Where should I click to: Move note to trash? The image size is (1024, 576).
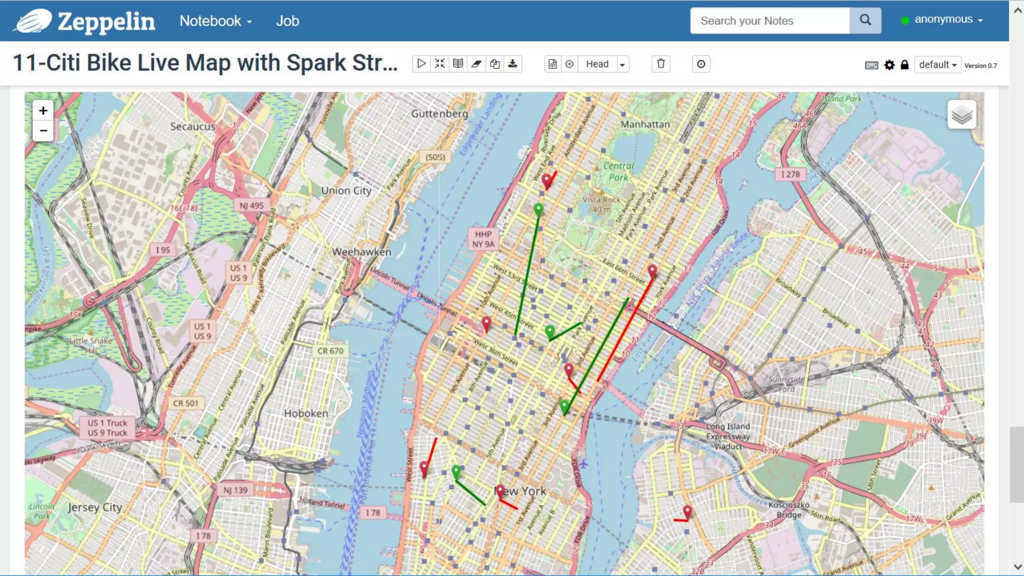pos(660,64)
